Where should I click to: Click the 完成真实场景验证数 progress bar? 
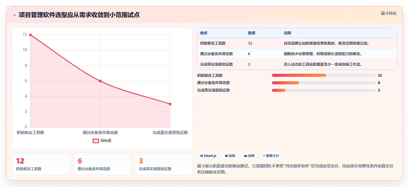click(x=324, y=90)
